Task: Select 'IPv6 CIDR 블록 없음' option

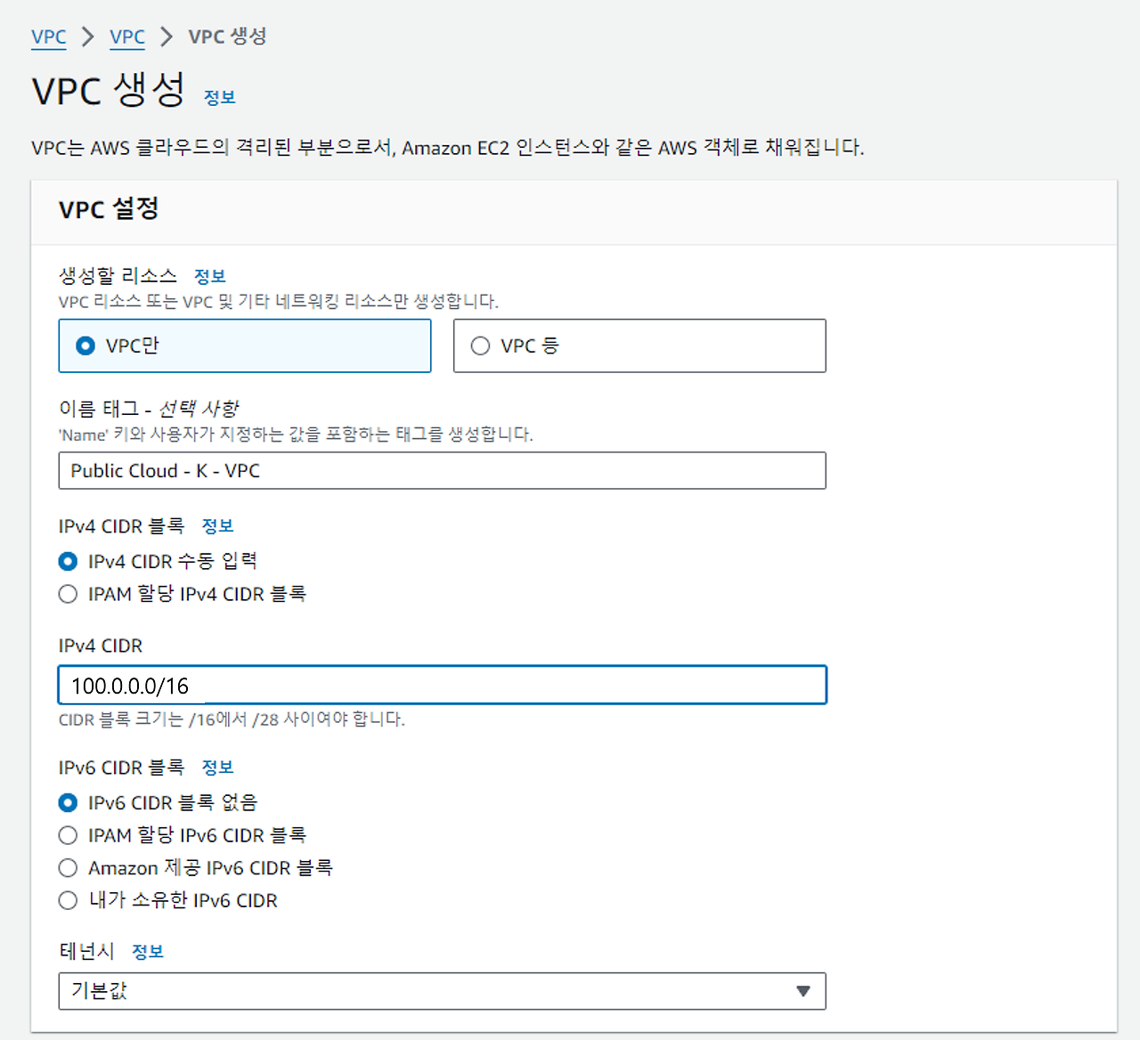Action: 68,802
